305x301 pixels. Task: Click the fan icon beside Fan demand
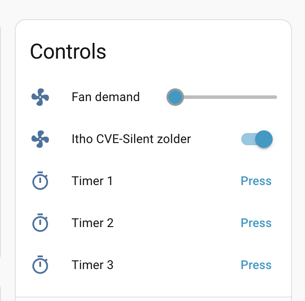pos(40,97)
